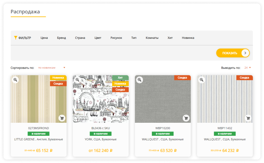Click the gray WBP10200 wallpaper thumbnail

(x=163, y=100)
